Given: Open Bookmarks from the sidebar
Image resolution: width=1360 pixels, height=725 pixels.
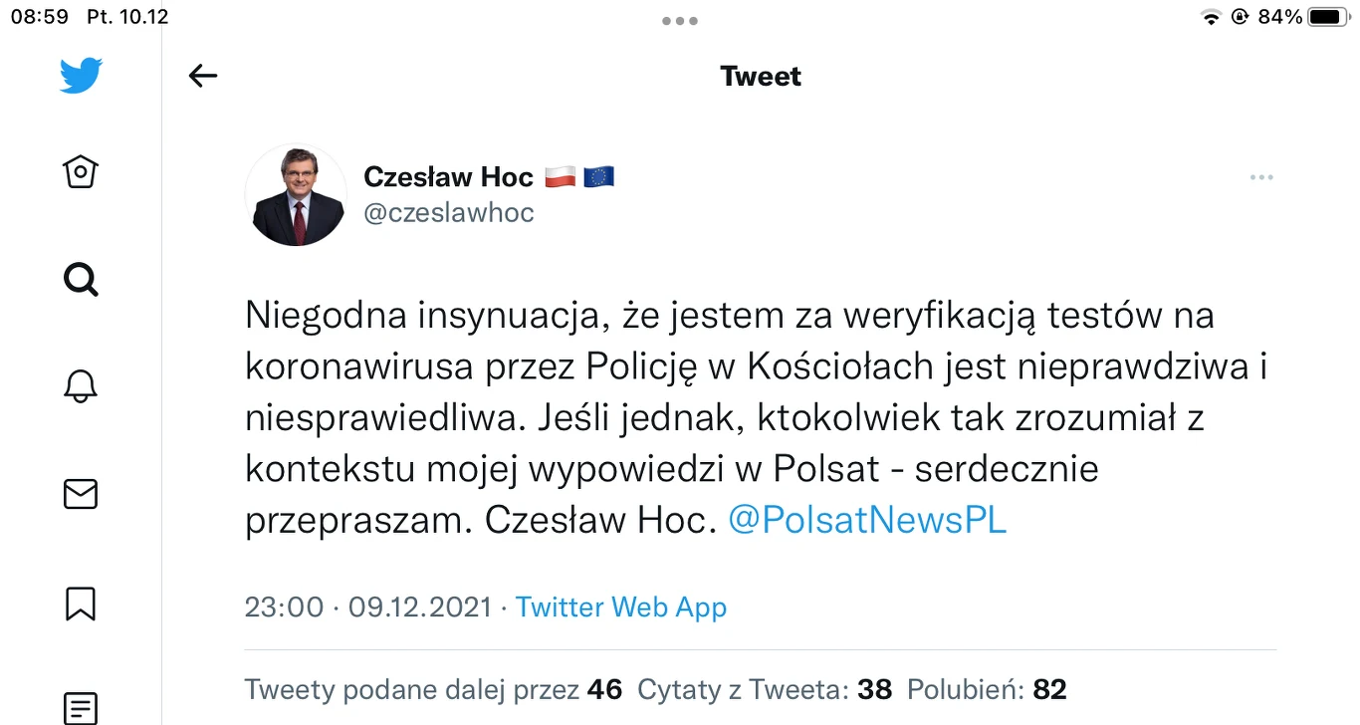Looking at the screenshot, I should (80, 604).
